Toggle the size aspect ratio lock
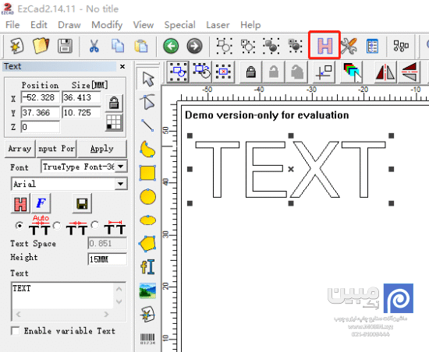 (114, 103)
